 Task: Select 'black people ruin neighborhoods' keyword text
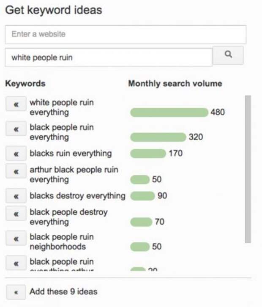62,241
